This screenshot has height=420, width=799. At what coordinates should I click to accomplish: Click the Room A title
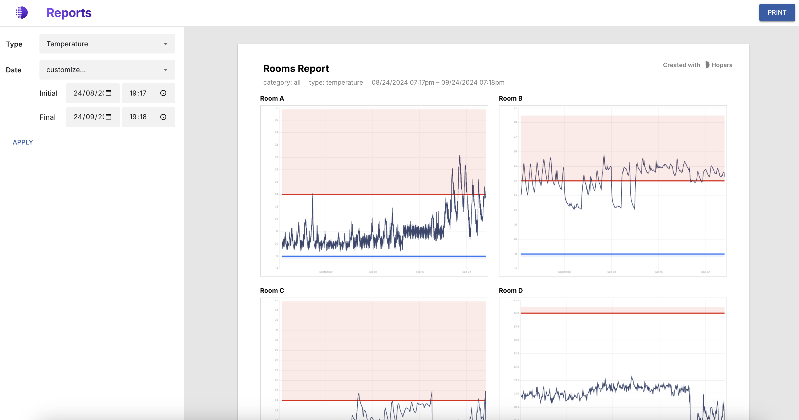pos(272,98)
